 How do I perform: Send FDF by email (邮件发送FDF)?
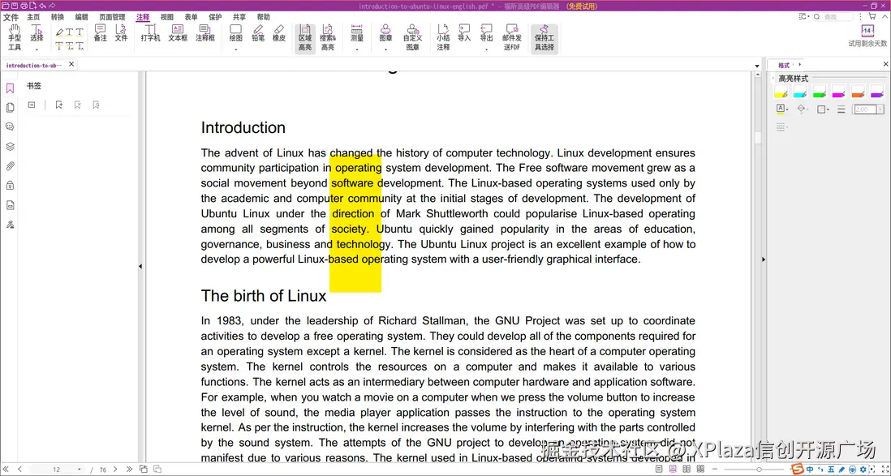point(512,38)
